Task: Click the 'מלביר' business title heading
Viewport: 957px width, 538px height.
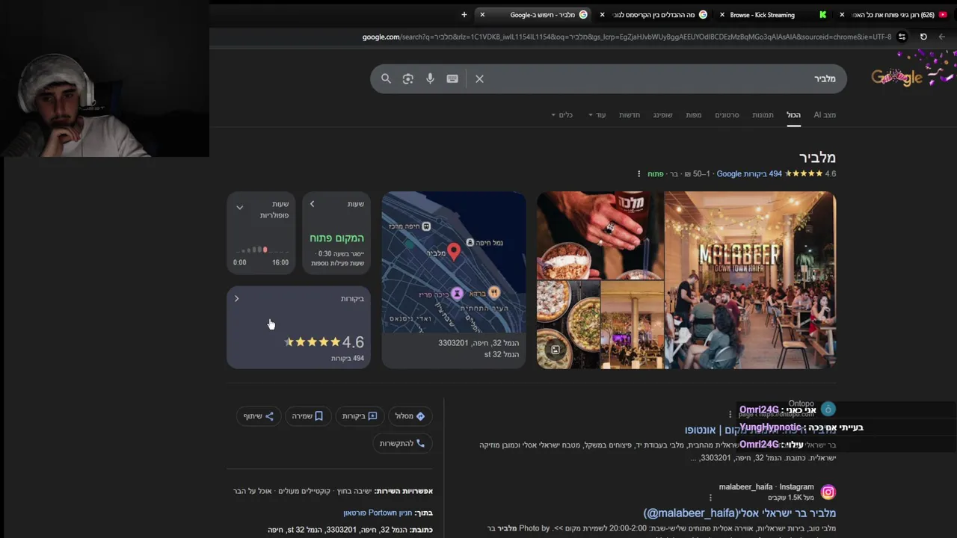Action: (817, 157)
